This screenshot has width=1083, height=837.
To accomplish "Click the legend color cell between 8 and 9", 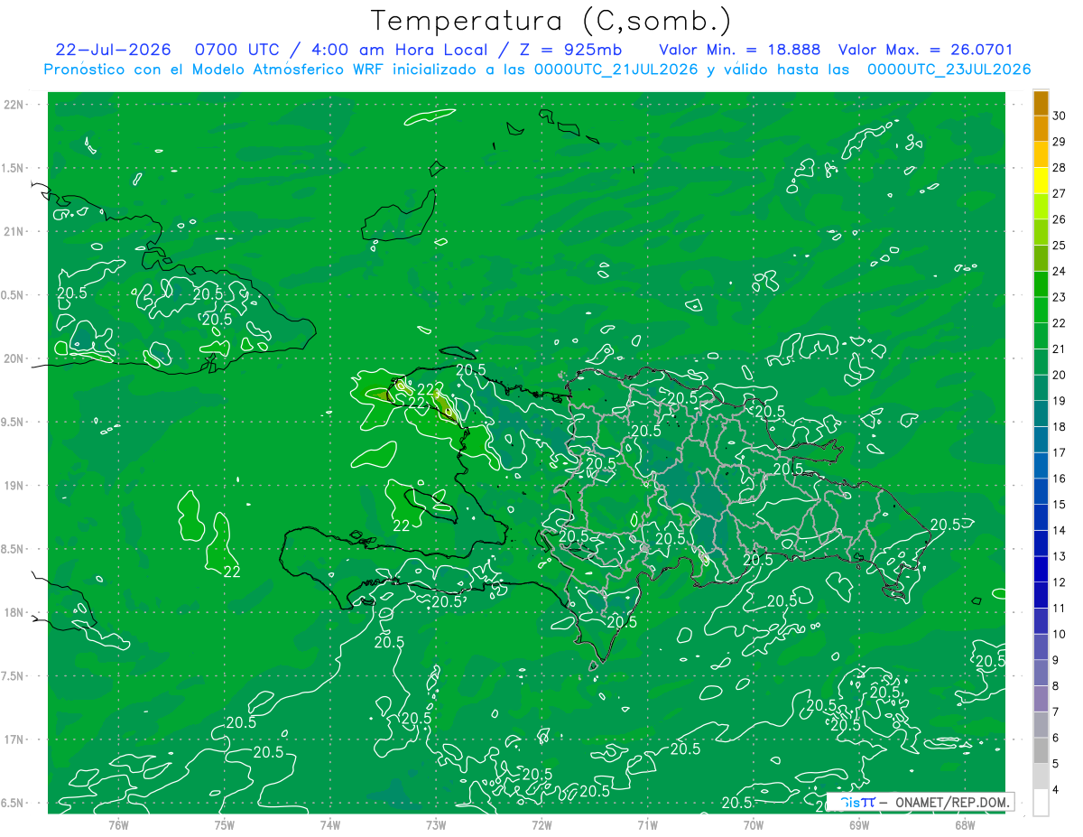I will [x=1041, y=673].
